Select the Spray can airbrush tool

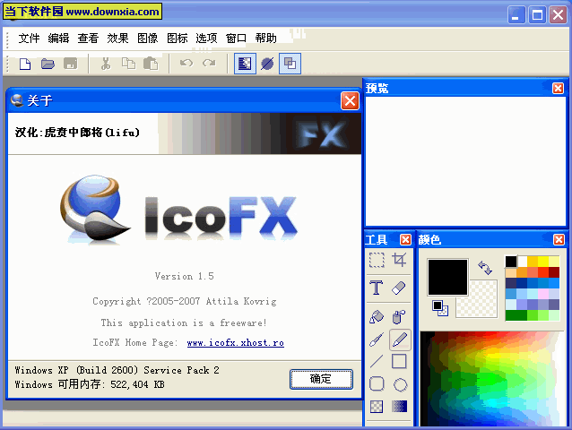click(399, 316)
